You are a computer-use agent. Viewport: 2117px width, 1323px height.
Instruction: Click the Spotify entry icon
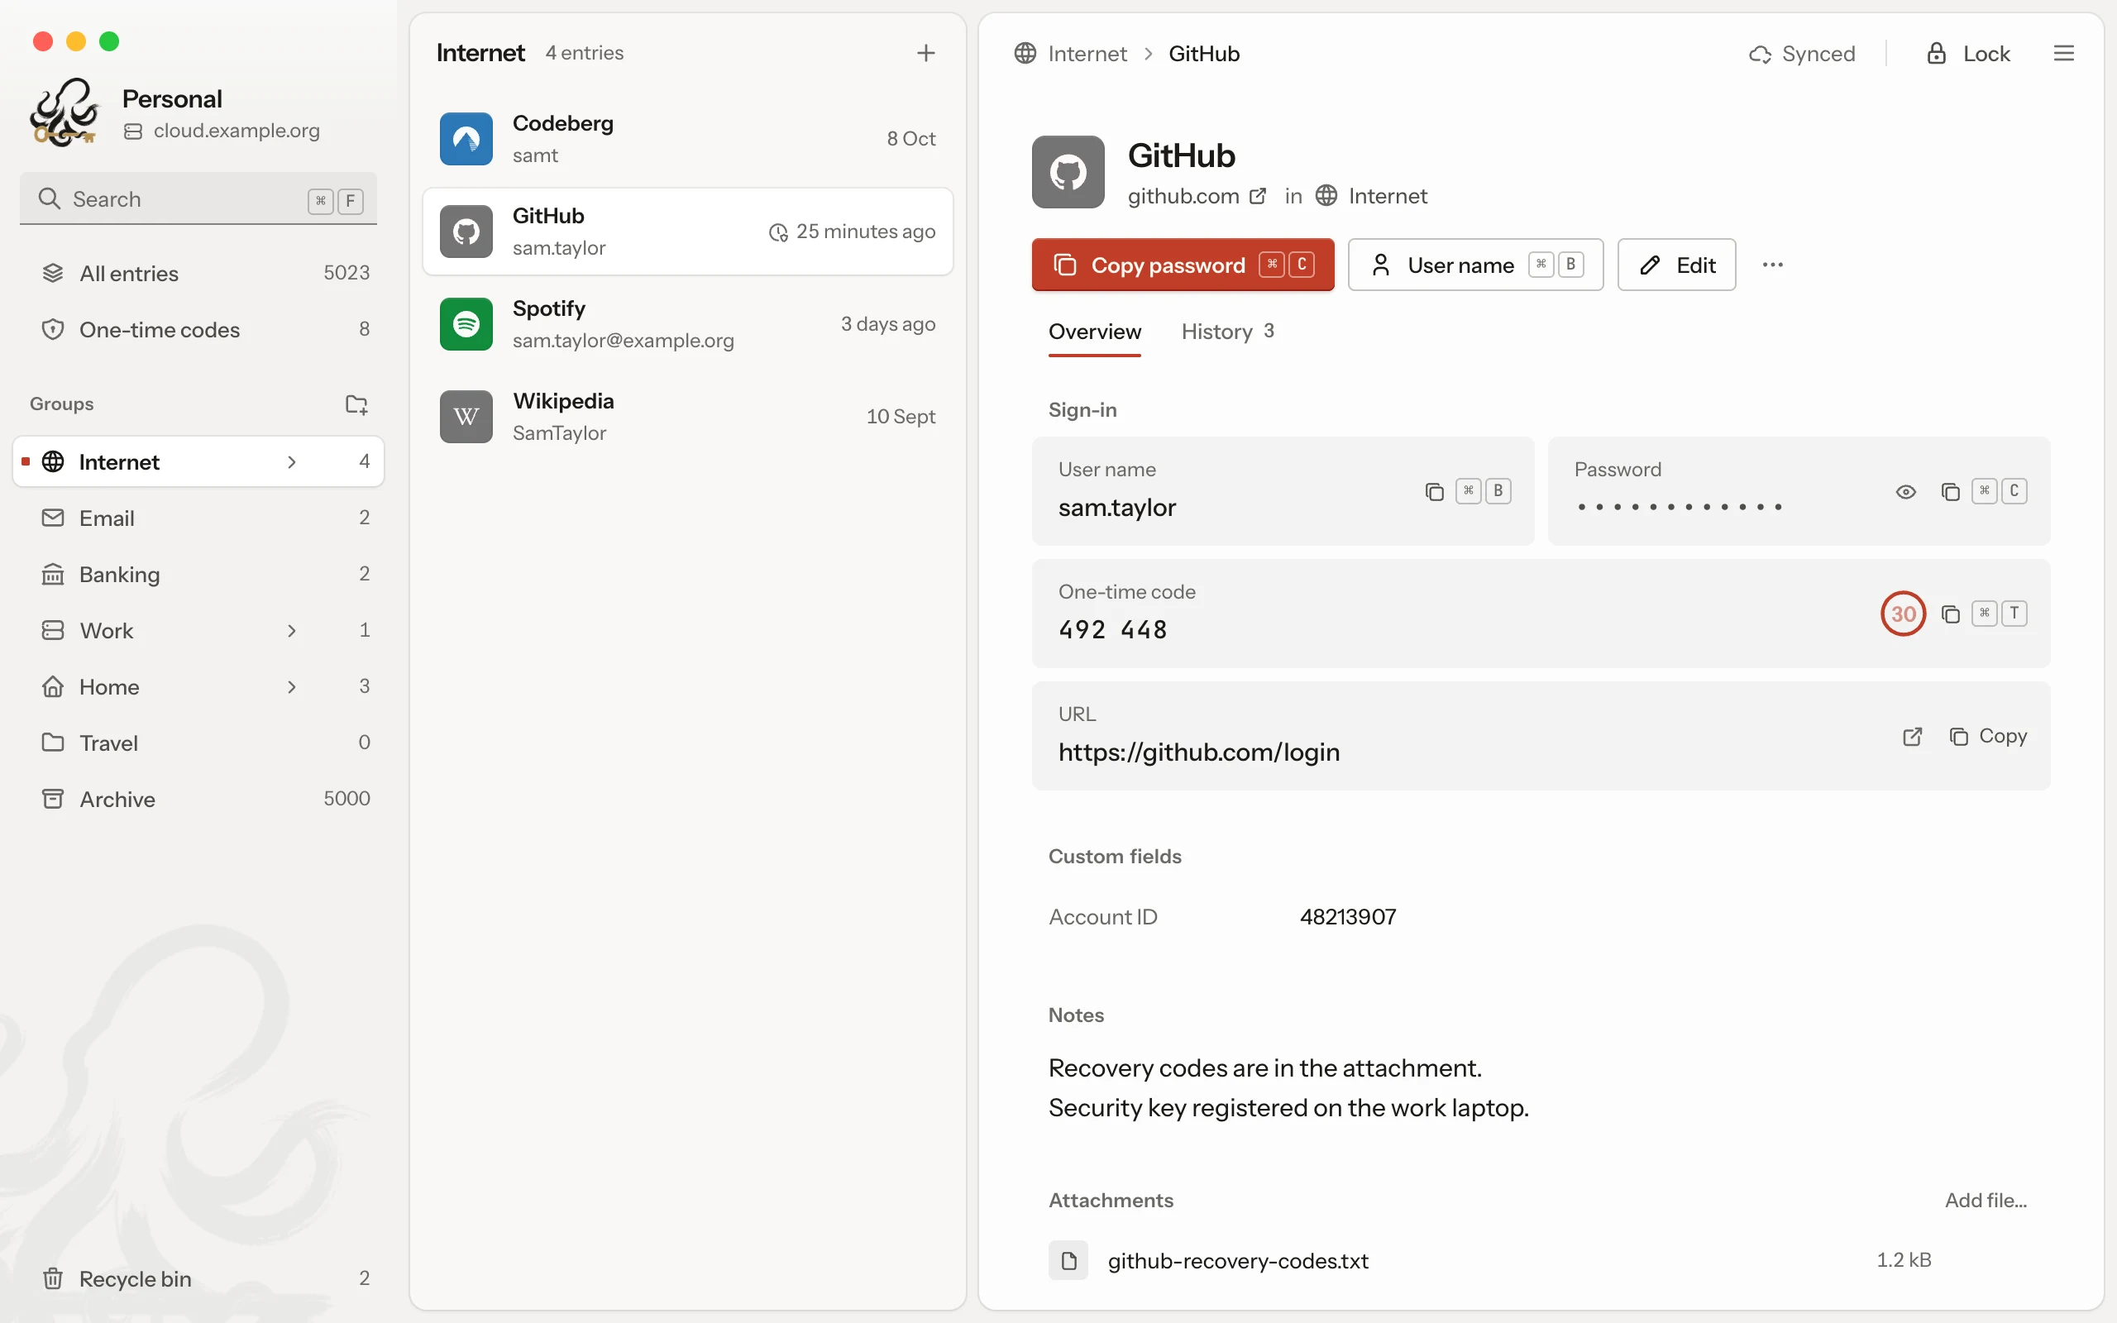pyautogui.click(x=466, y=324)
